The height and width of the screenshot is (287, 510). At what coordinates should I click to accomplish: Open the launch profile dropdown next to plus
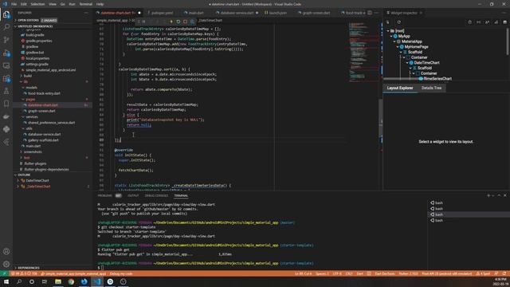point(493,195)
